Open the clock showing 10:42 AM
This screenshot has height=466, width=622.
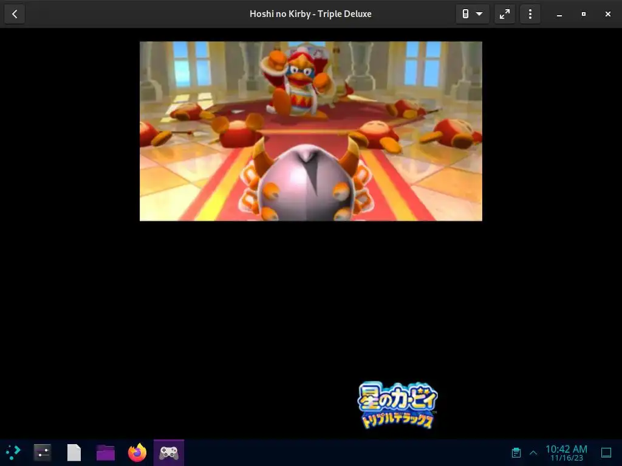566,453
